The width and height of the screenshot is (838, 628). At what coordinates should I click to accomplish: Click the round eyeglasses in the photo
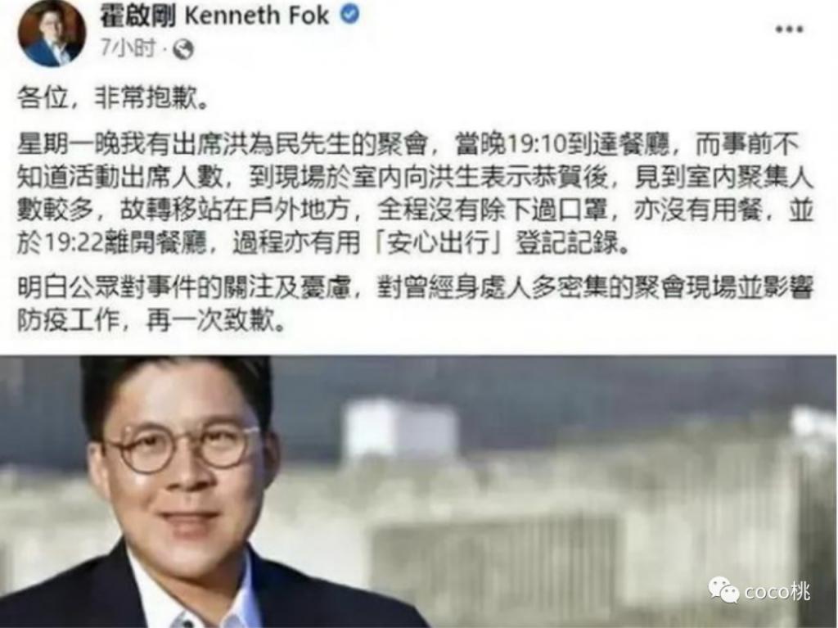[182, 448]
